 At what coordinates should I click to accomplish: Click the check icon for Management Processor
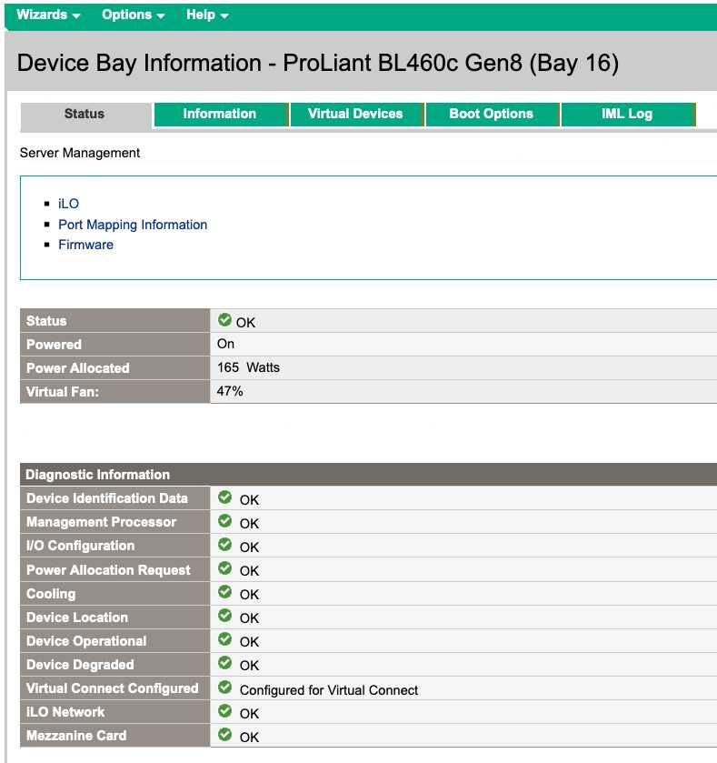tap(224, 521)
